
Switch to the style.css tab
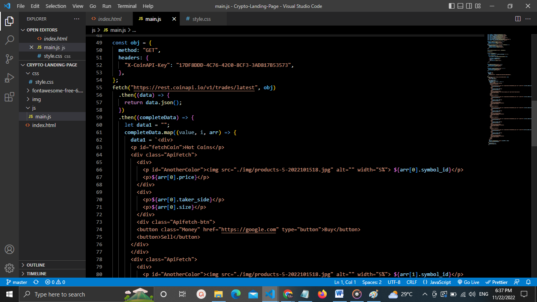tap(201, 19)
